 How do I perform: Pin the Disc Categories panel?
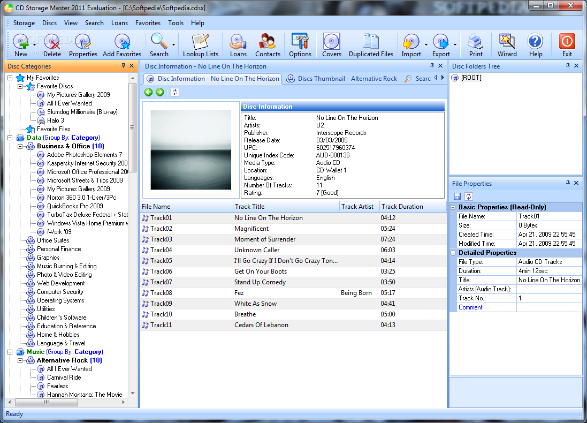click(x=123, y=65)
